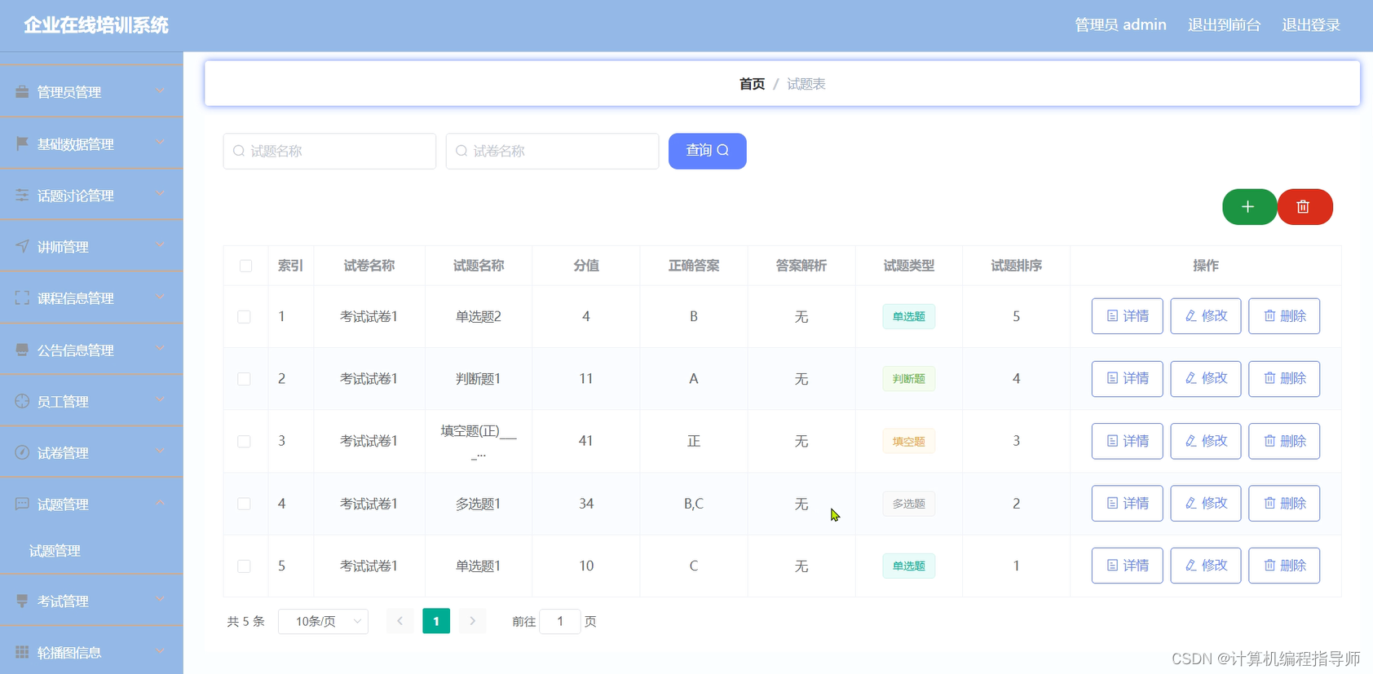The width and height of the screenshot is (1373, 674).
Task: Click the compass icon beside 试卷管理
Action: pos(22,452)
